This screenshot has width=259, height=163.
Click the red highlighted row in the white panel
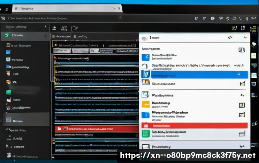click(194, 125)
